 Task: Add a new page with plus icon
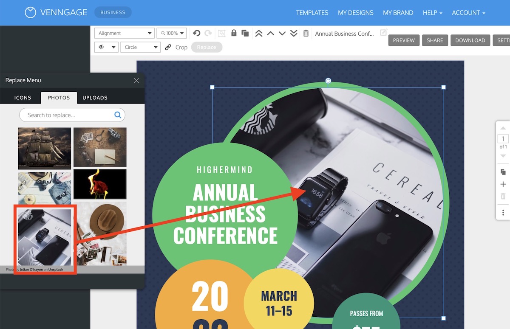point(503,184)
